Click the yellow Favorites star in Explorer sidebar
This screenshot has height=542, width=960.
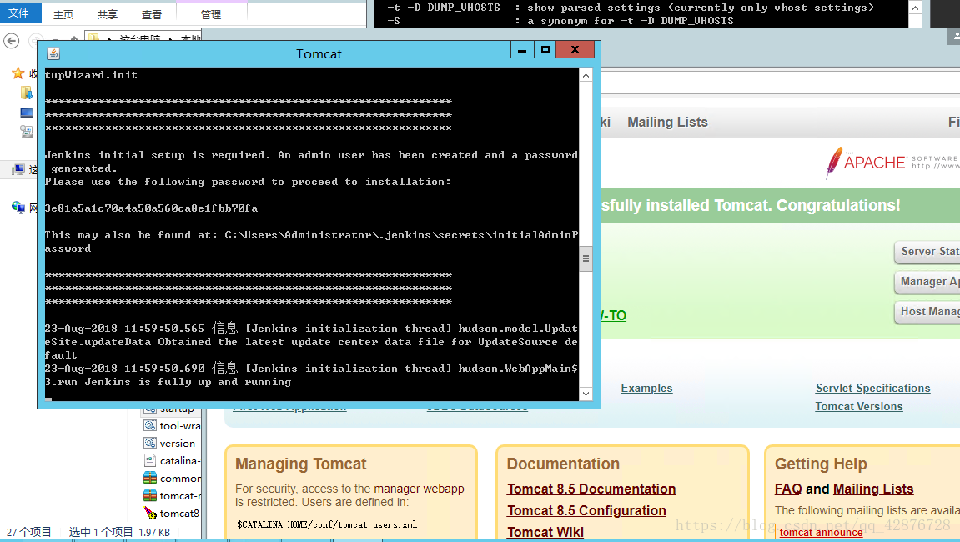[18, 73]
